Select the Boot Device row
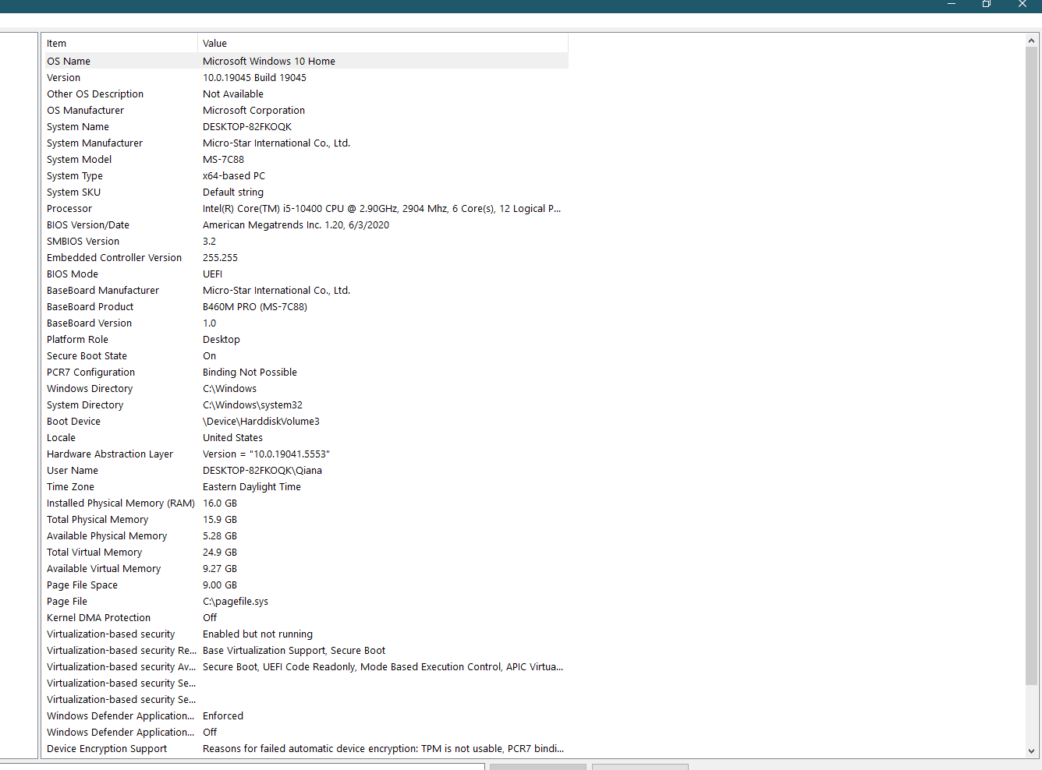 point(305,421)
